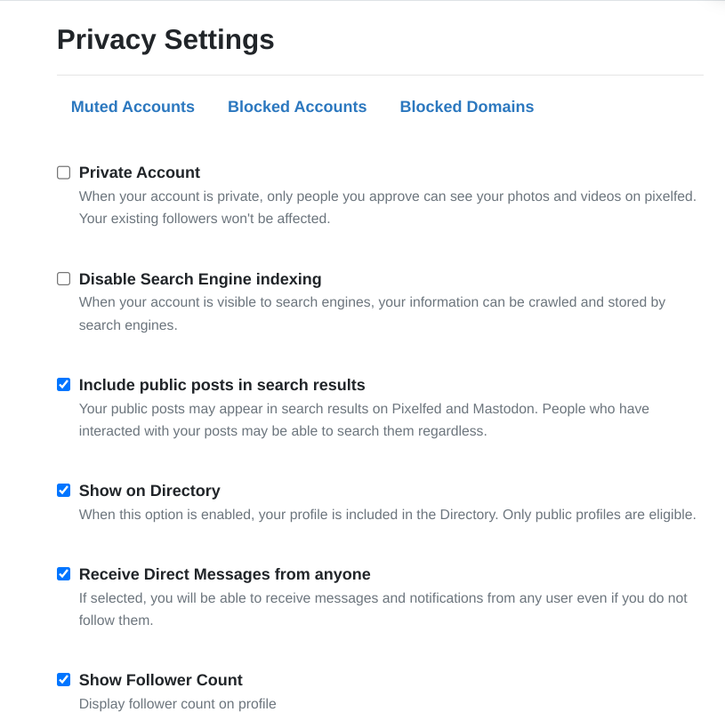Enable the Private Account checkbox
This screenshot has width=725, height=728.
point(63,172)
